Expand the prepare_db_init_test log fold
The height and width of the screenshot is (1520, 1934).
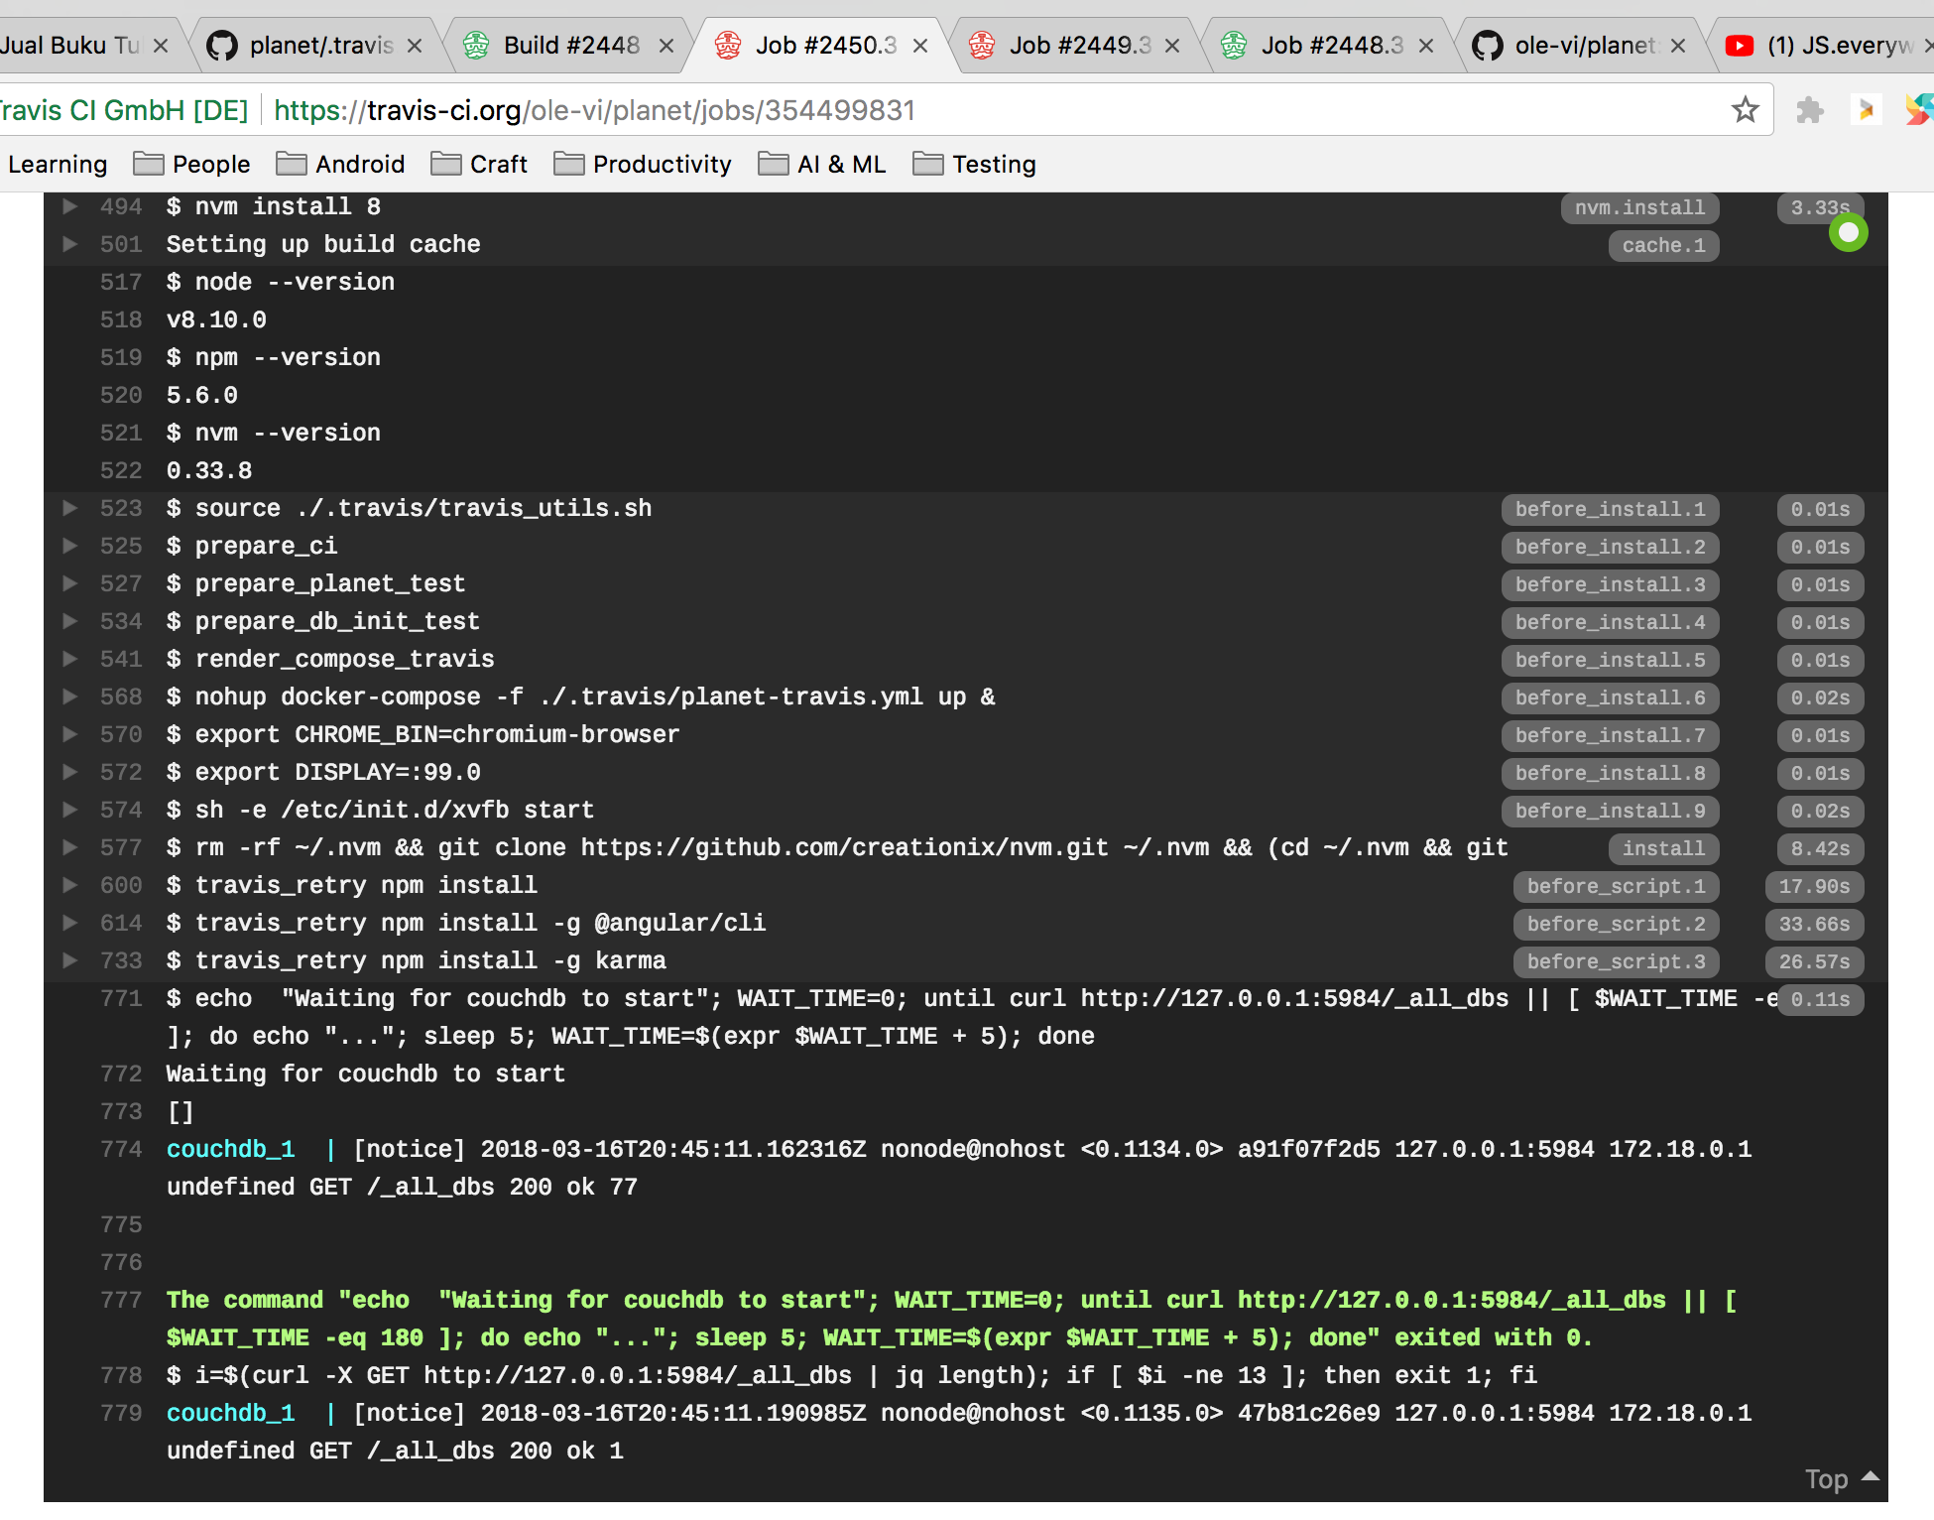pos(70,621)
